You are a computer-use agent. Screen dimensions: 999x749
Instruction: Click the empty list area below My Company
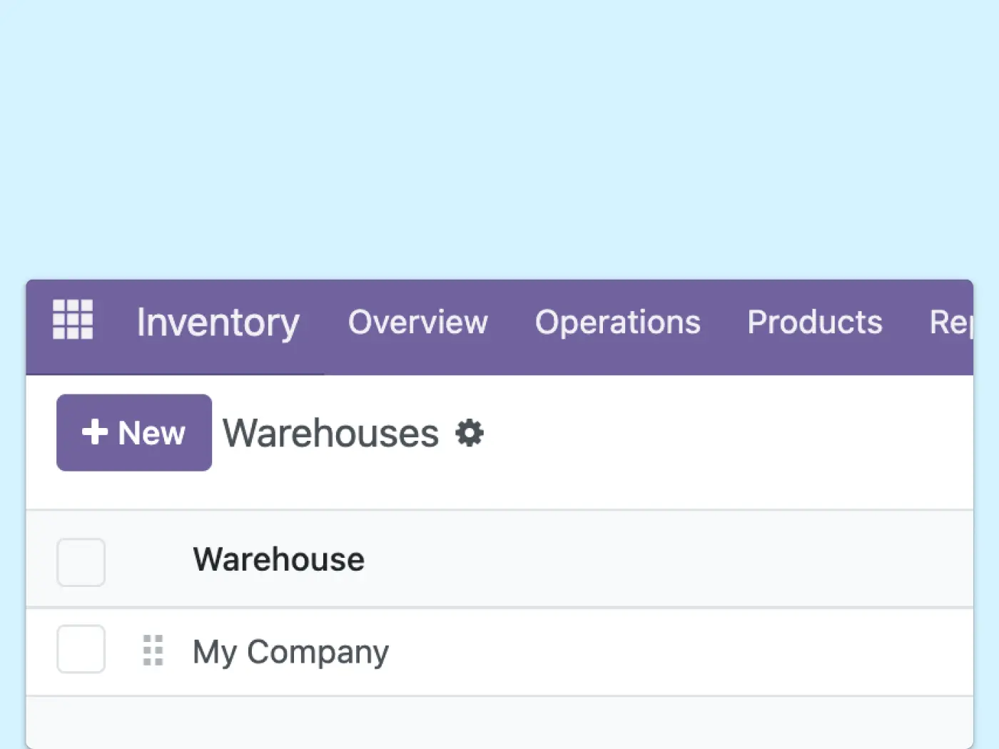tap(499, 722)
